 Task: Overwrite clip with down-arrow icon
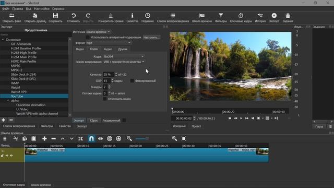[x=71, y=139]
